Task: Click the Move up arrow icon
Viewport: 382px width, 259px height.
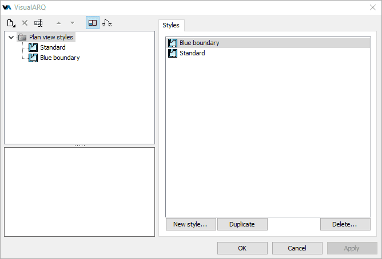Action: (x=58, y=23)
